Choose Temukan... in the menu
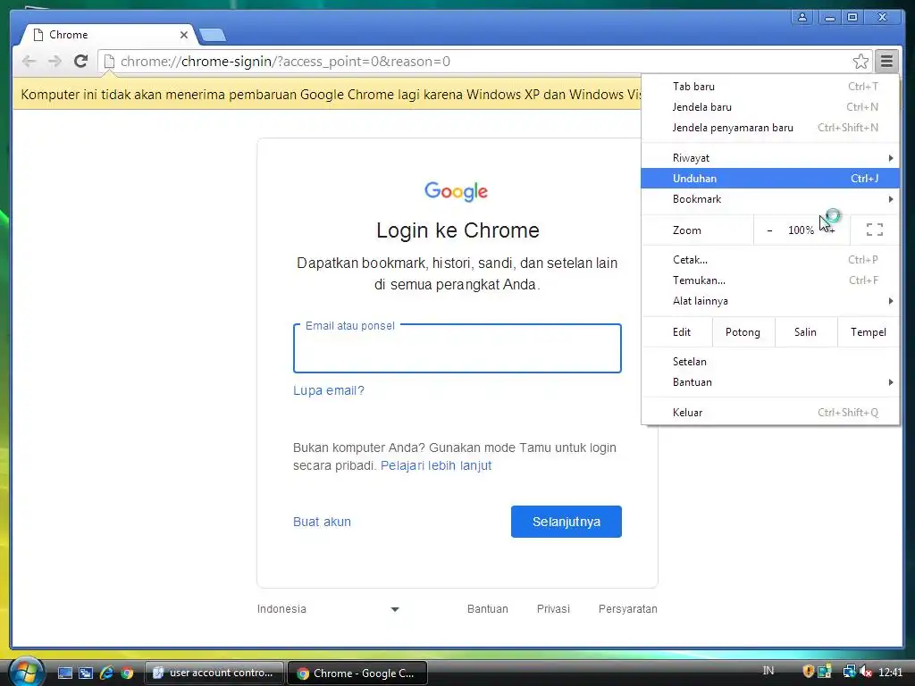915x686 pixels. [770, 280]
